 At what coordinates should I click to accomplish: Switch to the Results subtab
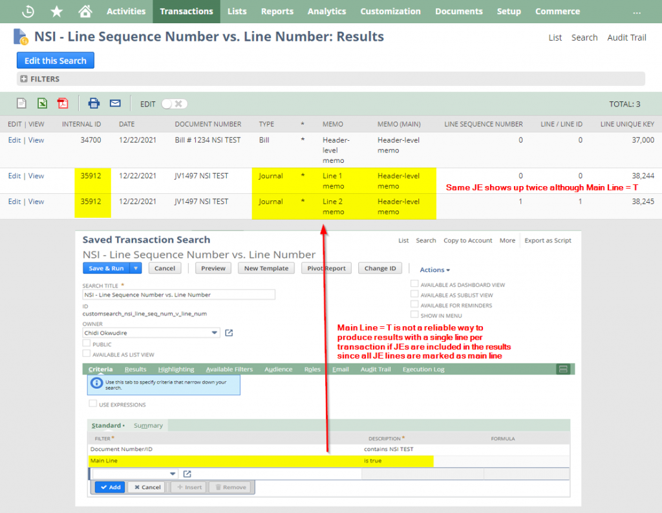click(x=136, y=369)
